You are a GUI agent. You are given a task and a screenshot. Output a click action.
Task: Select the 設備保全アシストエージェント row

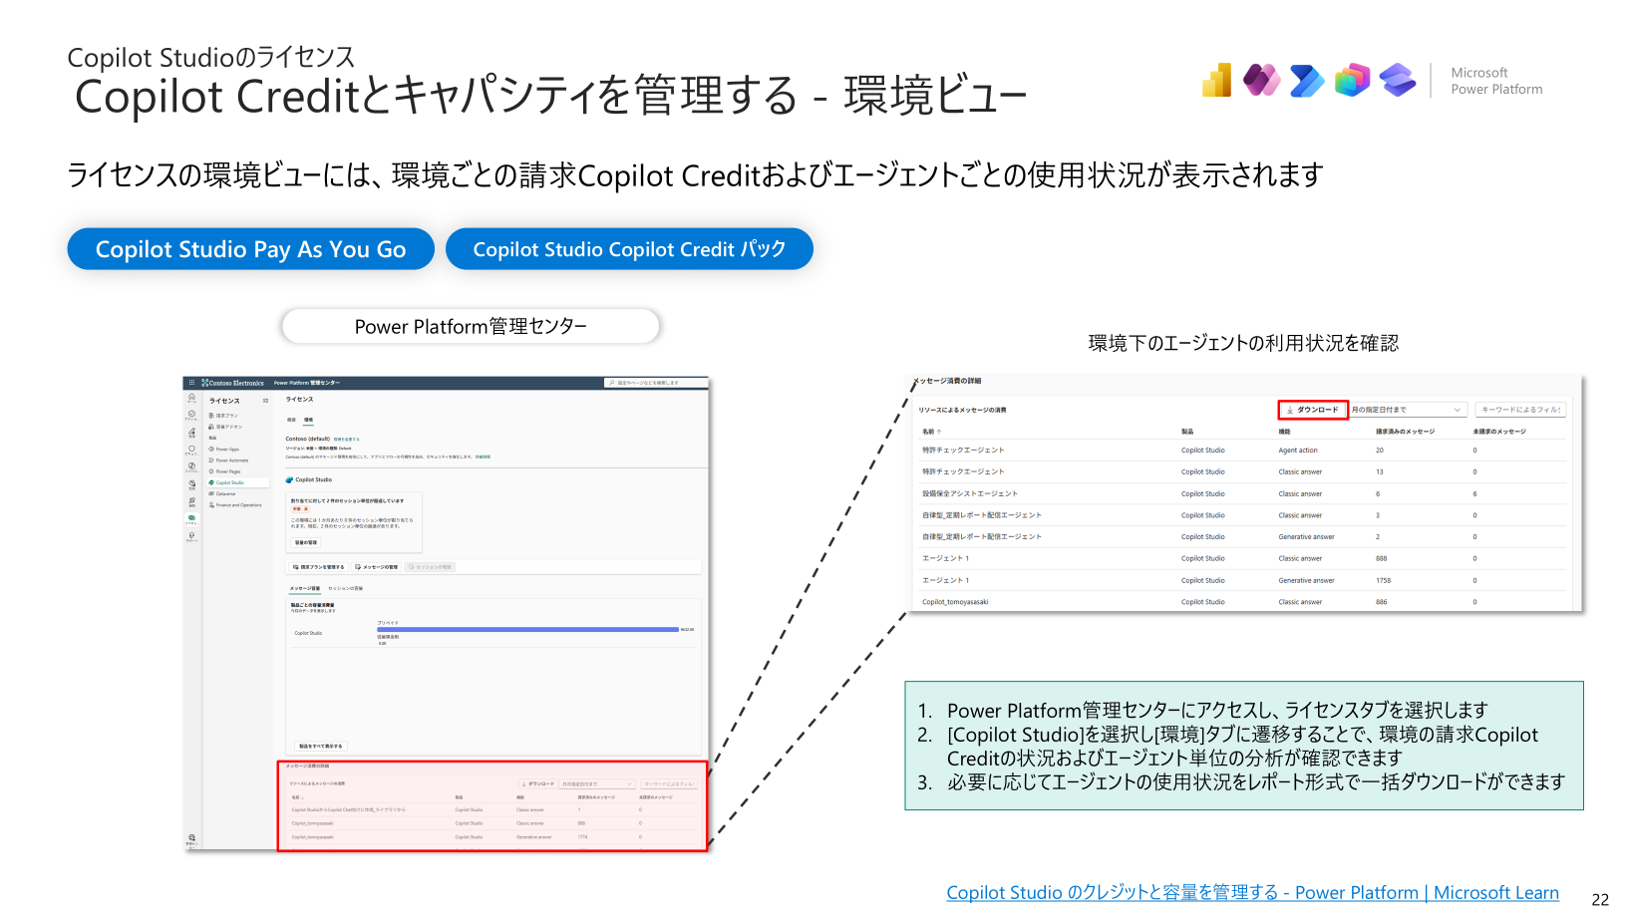(1243, 493)
